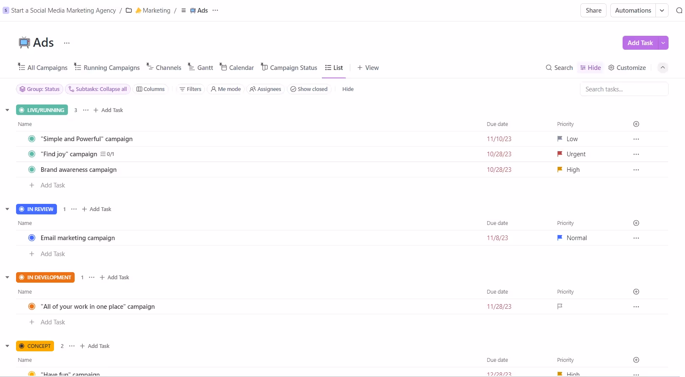Click the empty priority flag for "All of your work" campaign

(x=560, y=307)
